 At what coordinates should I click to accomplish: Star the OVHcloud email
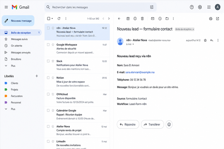[x=53, y=94]
